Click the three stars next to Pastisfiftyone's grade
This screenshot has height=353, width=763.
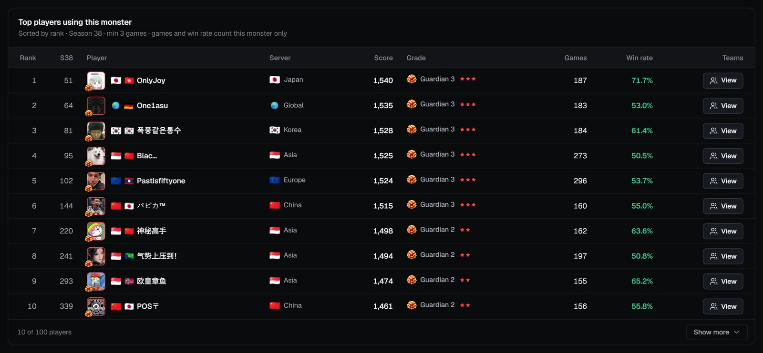468,180
